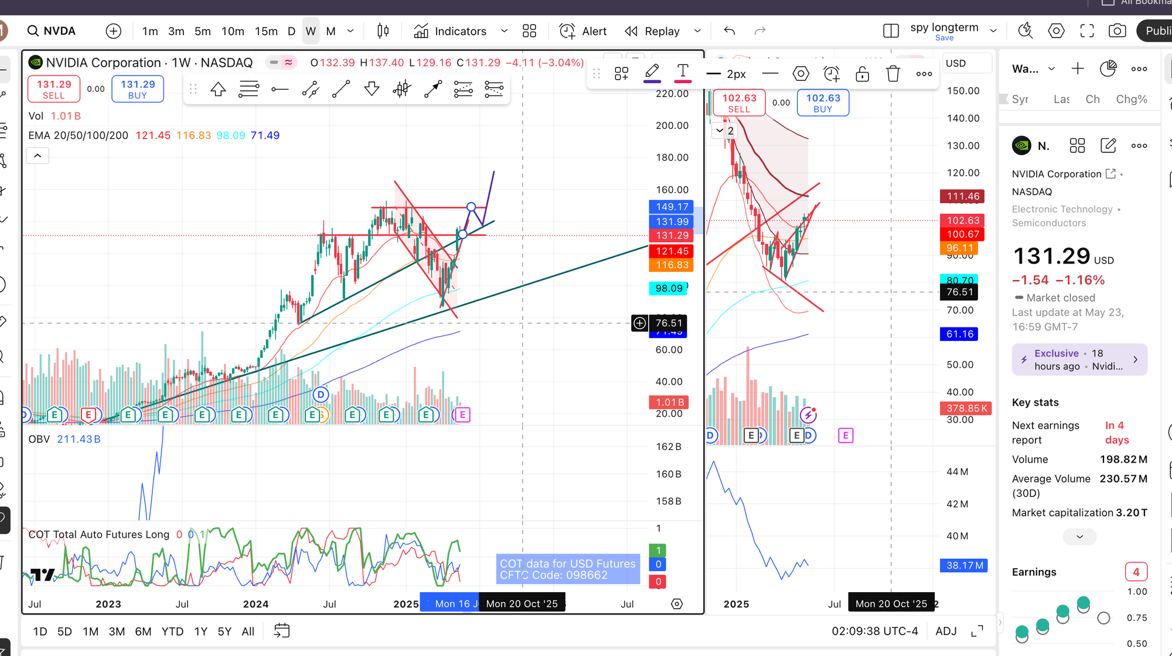Open the candlestick chart type selector

point(383,31)
